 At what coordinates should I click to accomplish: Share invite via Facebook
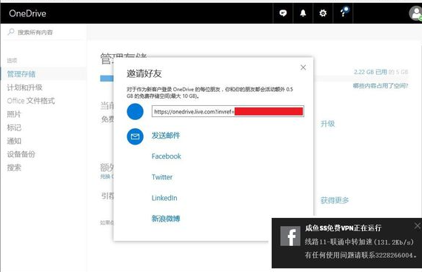(167, 156)
